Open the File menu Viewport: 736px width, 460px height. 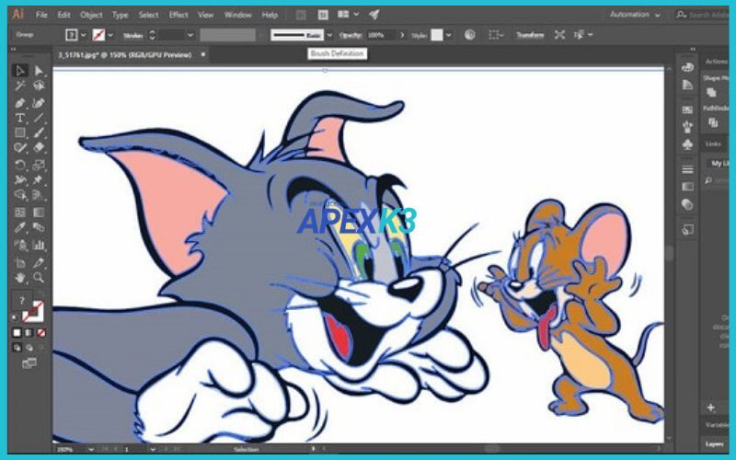point(41,15)
